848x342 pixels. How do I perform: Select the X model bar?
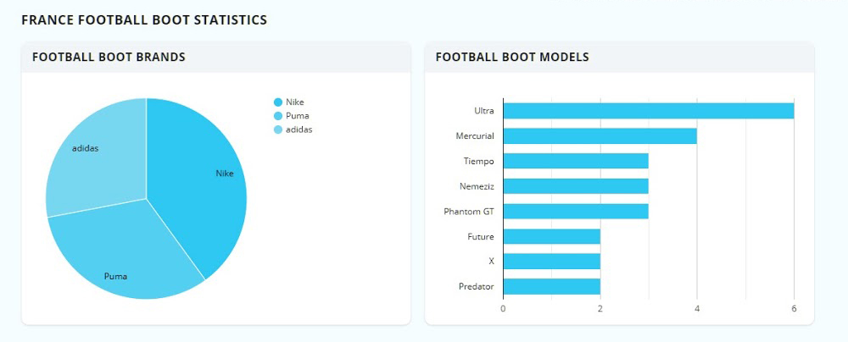551,261
